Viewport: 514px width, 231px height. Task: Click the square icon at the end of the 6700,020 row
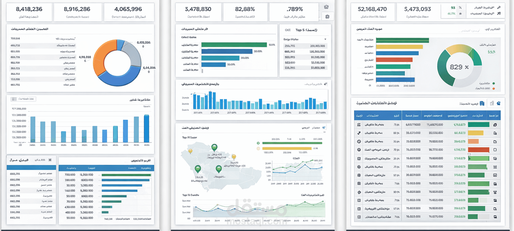click(x=495, y=150)
